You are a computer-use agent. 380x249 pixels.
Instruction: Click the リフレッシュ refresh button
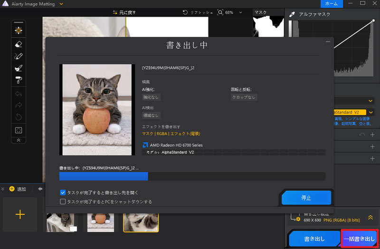[198, 12]
